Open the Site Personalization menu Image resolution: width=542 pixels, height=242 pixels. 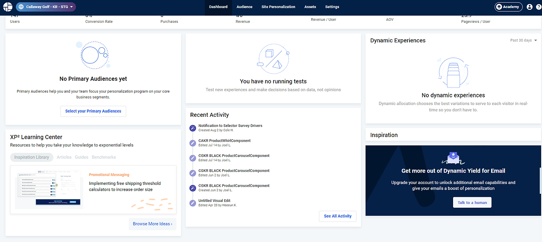click(278, 7)
